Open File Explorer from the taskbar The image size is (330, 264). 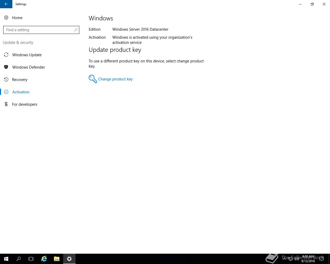[x=57, y=259]
